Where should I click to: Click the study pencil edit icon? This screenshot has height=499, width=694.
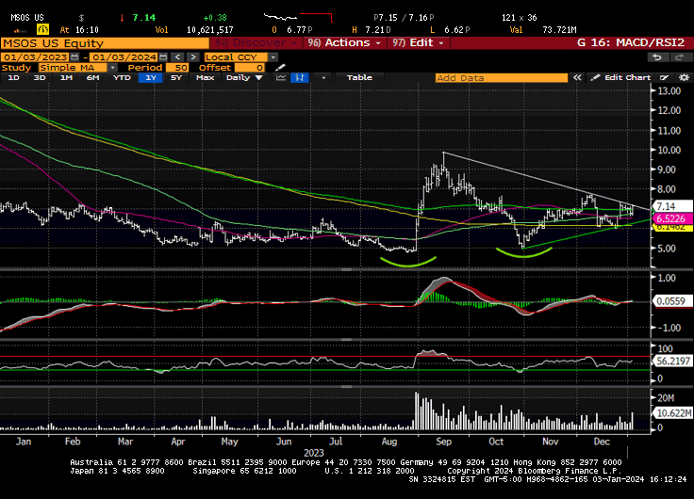280,68
